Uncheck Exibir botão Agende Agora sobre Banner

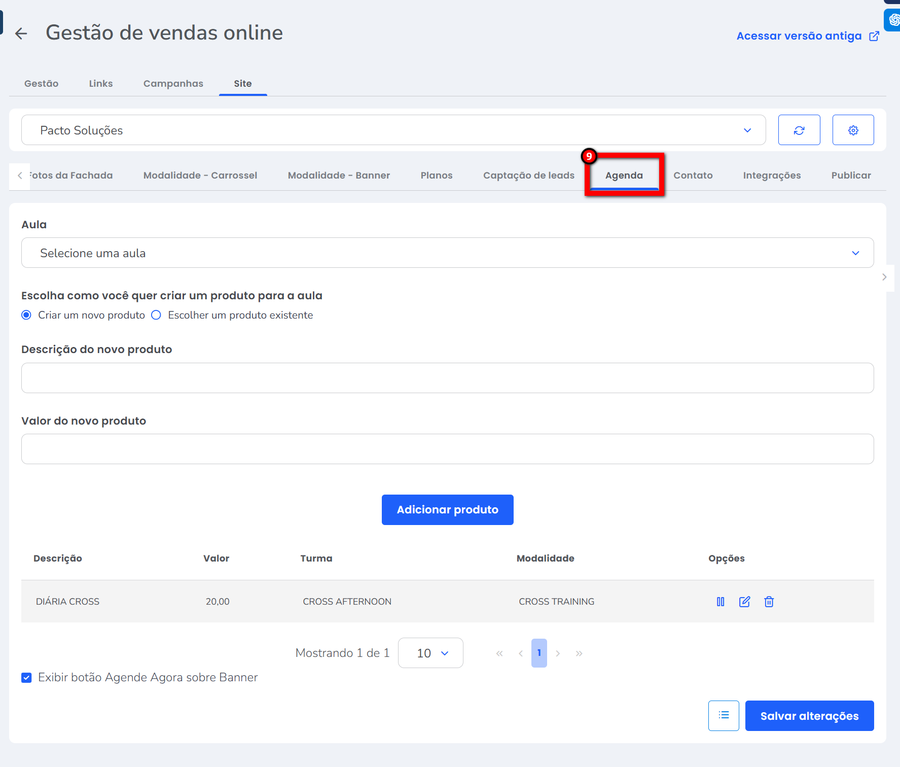click(27, 678)
